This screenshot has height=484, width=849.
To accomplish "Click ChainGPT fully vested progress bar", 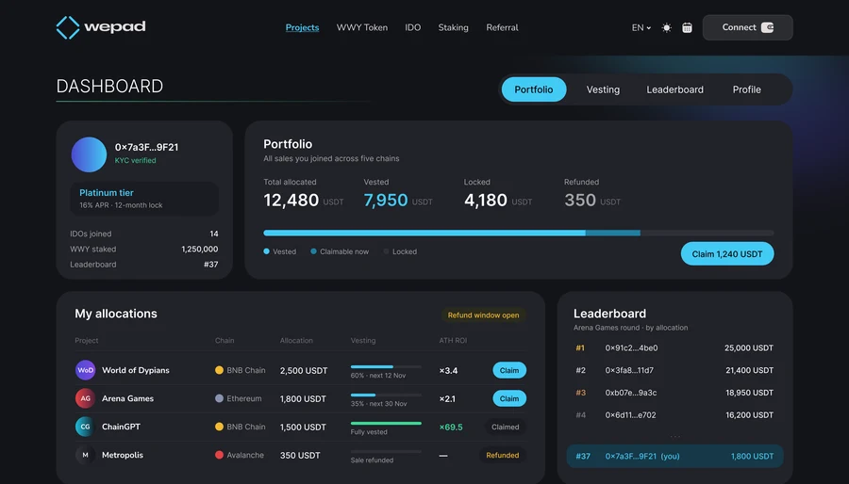I will (386, 423).
